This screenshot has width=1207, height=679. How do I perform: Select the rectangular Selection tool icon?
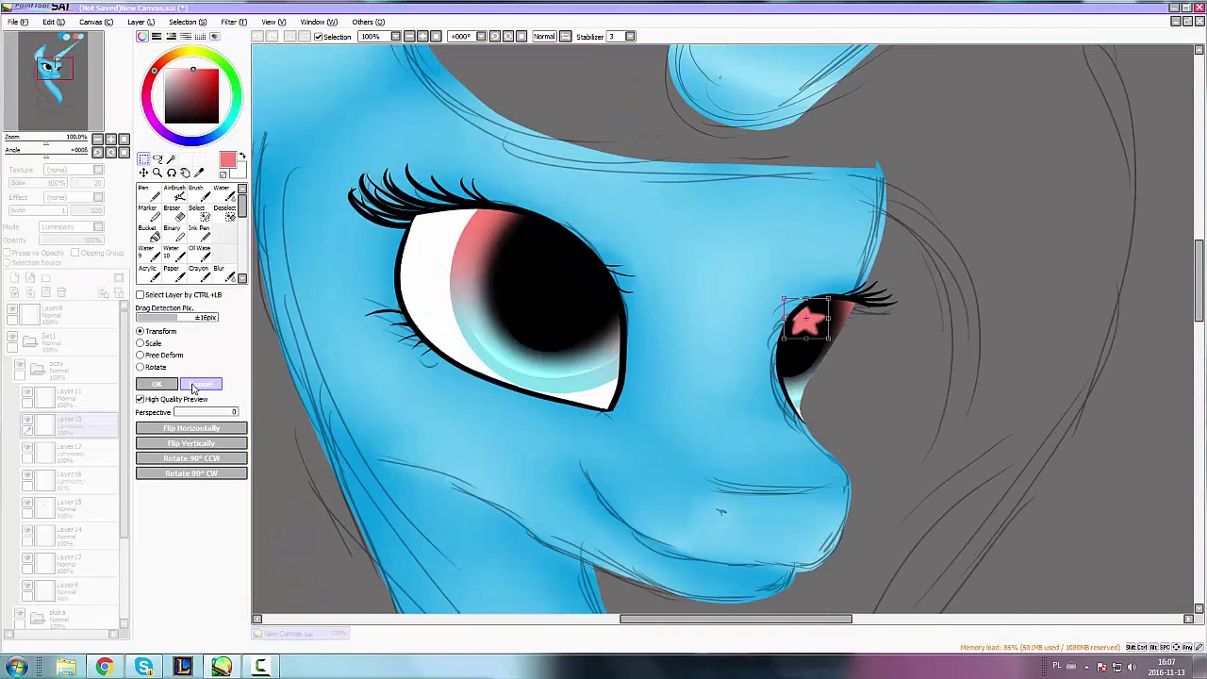pos(143,158)
